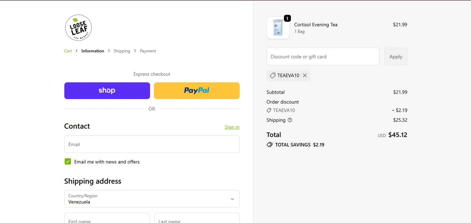Click the TOTAL SAVINGS $2.19 text

click(300, 145)
